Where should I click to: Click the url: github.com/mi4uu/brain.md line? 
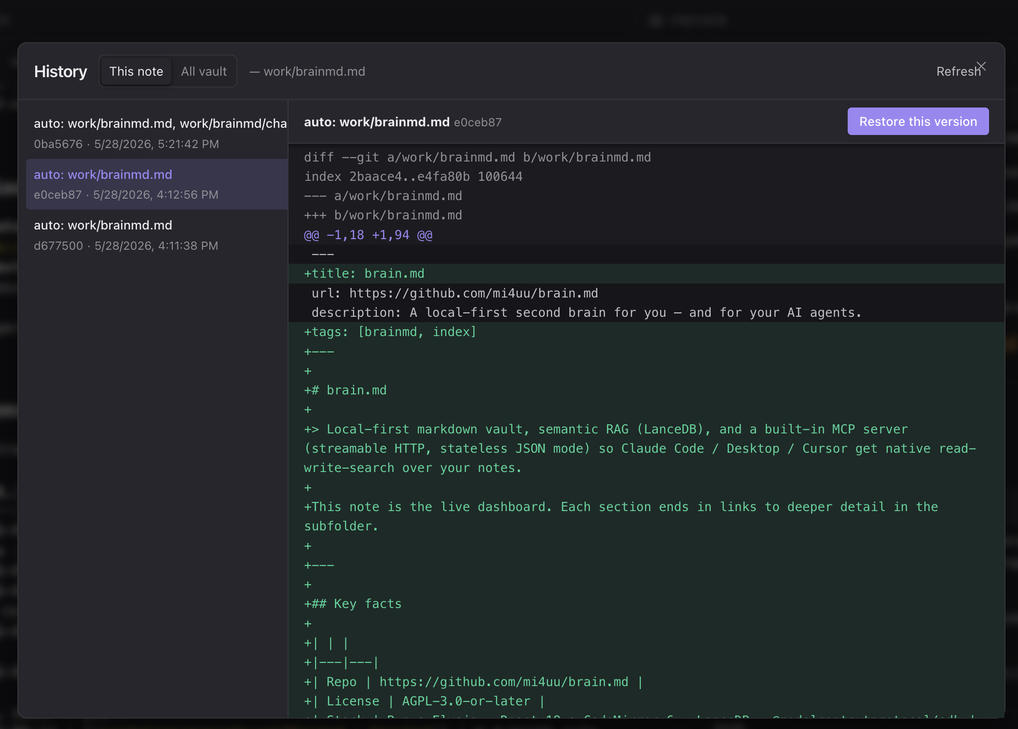click(x=647, y=293)
